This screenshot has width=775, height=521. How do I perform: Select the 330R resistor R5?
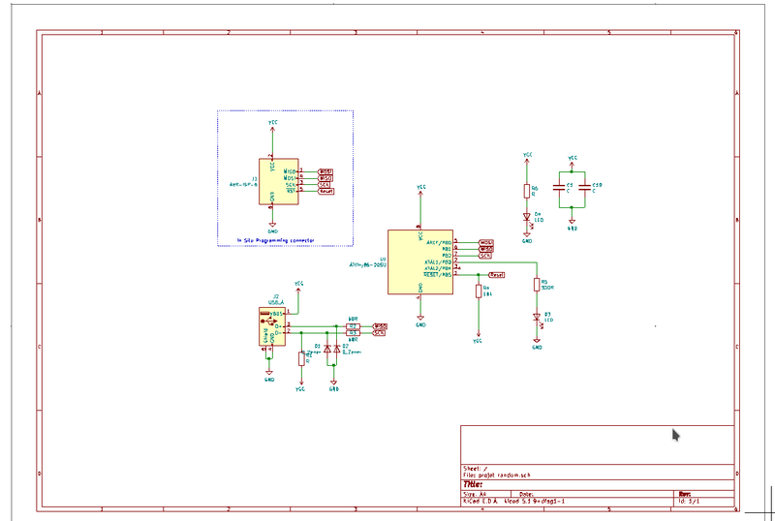tap(537, 285)
